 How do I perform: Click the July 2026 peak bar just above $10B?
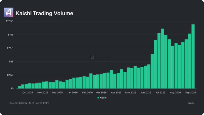[x=162, y=59]
